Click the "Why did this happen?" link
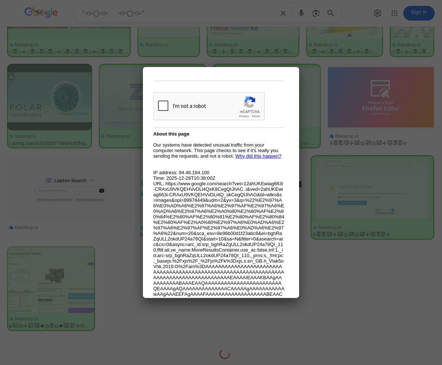The width and height of the screenshot is (442, 365). pyautogui.click(x=258, y=156)
